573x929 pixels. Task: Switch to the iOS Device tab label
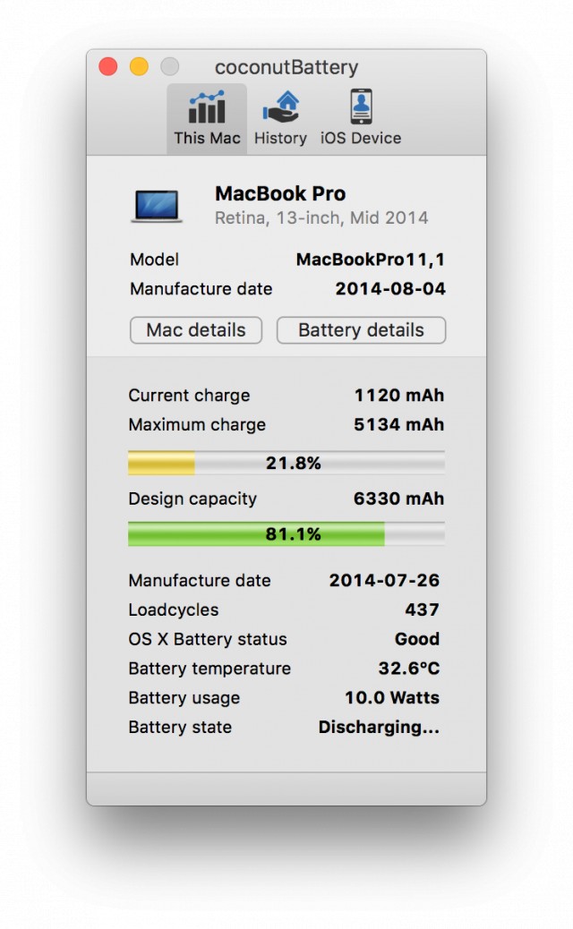pos(361,138)
